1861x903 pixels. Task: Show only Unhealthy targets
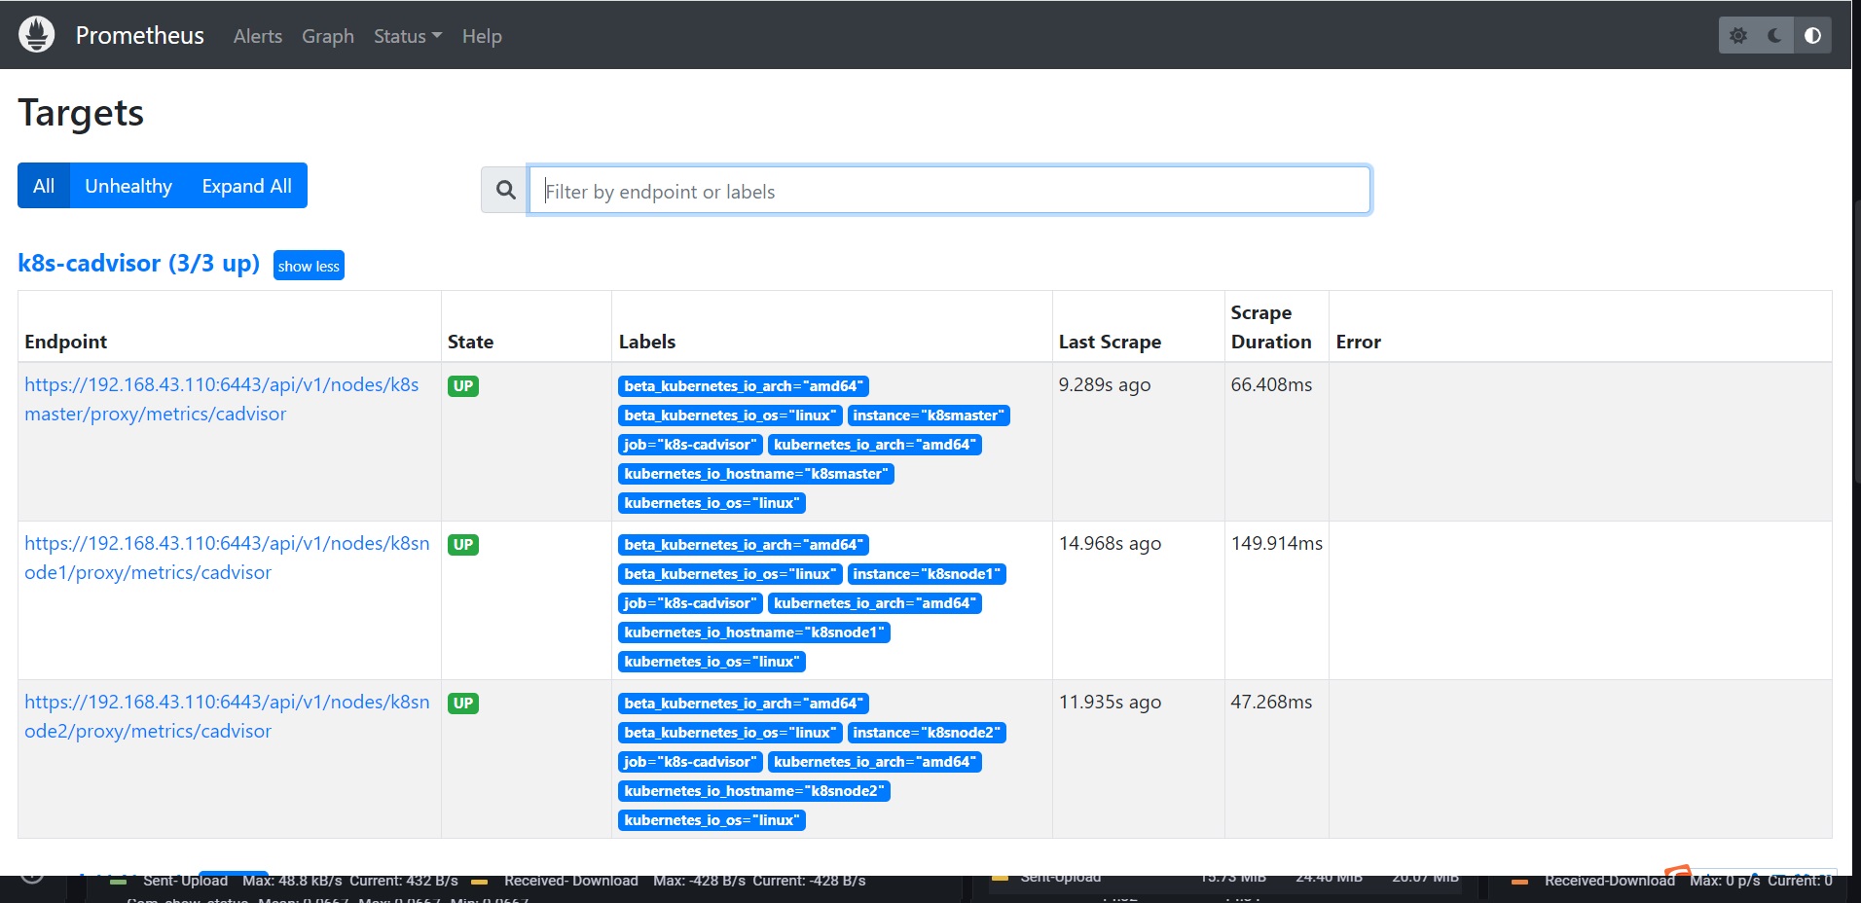click(128, 185)
